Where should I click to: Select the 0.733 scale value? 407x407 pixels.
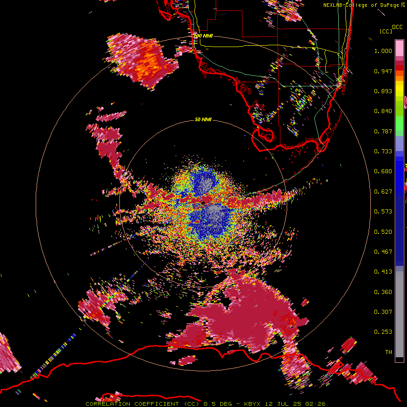tap(383, 151)
